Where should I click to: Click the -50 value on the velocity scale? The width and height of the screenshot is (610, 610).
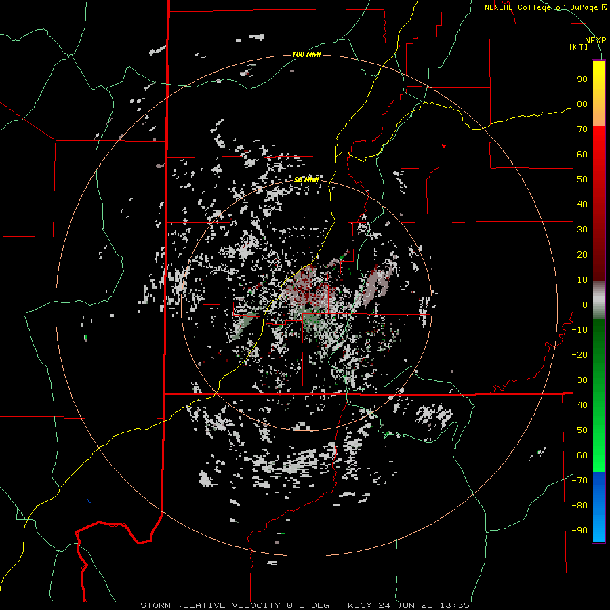coord(579,430)
